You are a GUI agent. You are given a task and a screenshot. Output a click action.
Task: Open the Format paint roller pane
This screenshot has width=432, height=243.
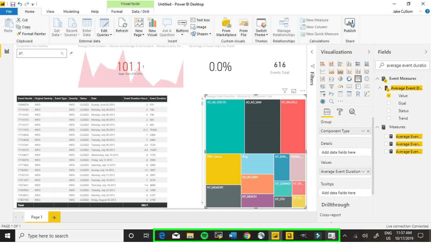tap(340, 112)
